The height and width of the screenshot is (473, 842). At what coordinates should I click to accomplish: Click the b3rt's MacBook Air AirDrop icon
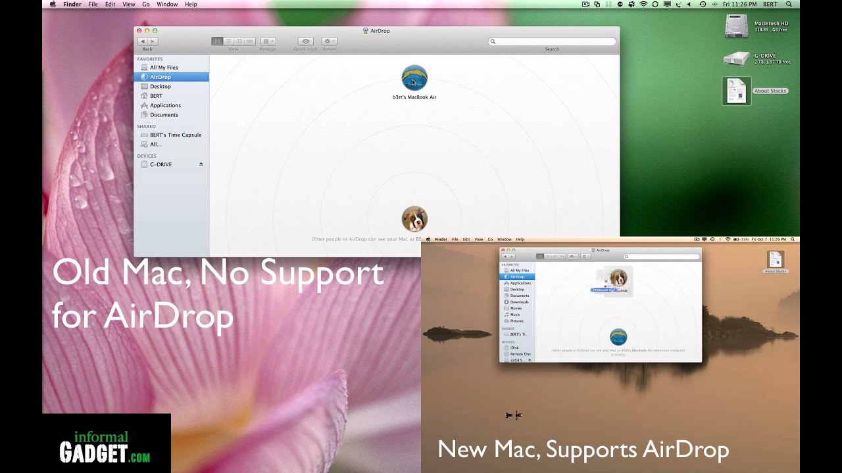point(414,78)
